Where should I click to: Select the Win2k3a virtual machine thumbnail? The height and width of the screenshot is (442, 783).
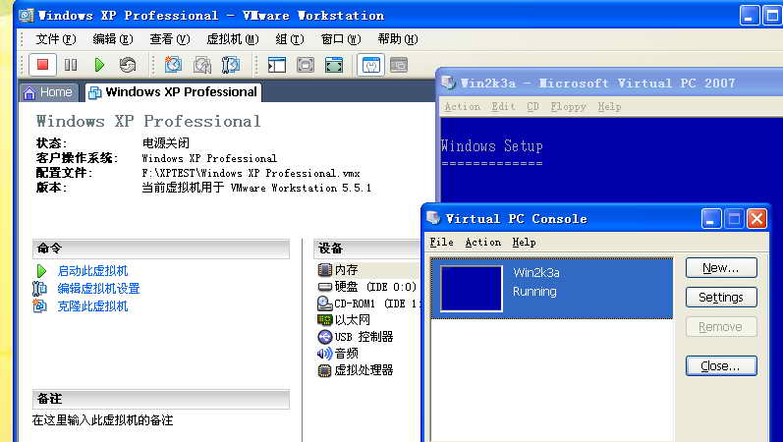point(472,288)
